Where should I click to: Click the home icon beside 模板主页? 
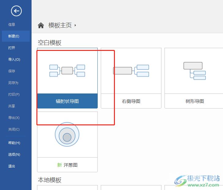pos(41,25)
